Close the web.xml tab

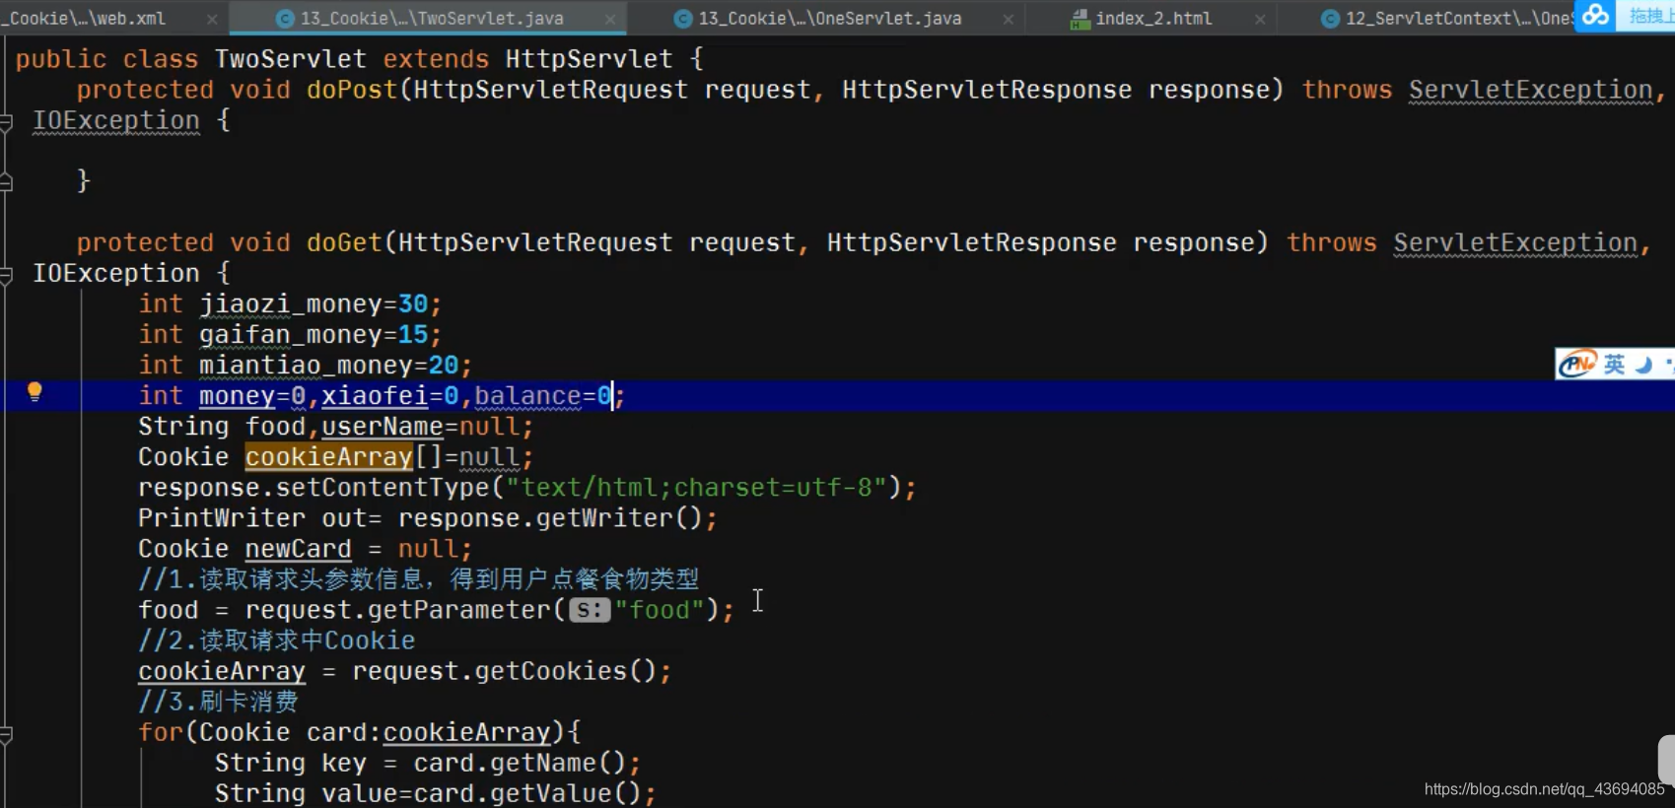pos(212,19)
